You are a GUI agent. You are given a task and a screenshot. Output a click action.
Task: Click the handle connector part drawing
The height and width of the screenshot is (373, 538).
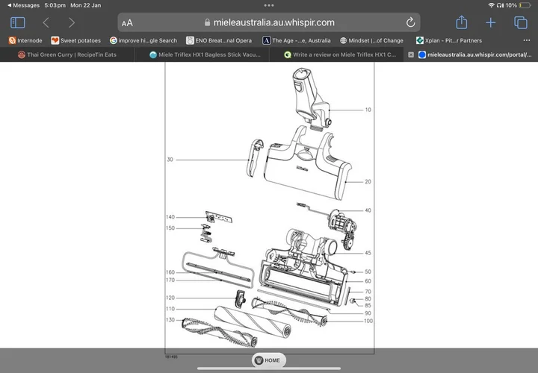311,99
